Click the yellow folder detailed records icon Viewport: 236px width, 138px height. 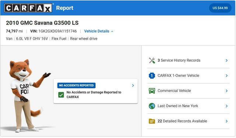pyautogui.click(x=152, y=121)
